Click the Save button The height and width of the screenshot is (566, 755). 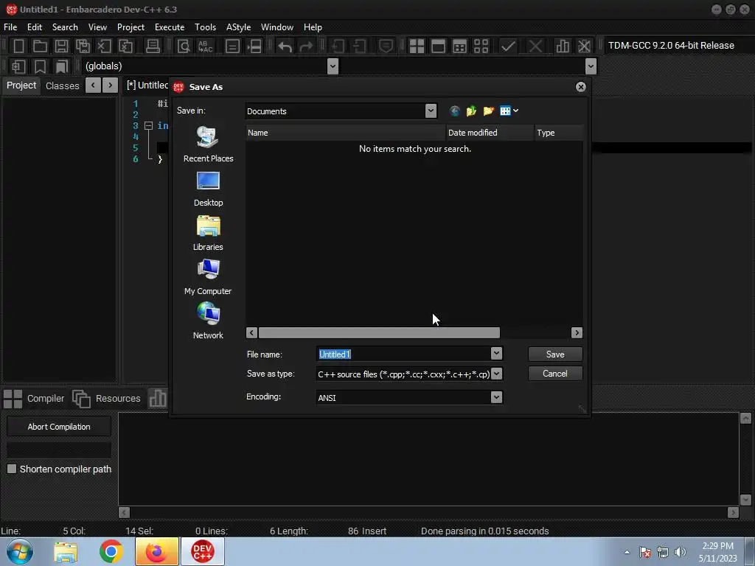[x=555, y=354]
